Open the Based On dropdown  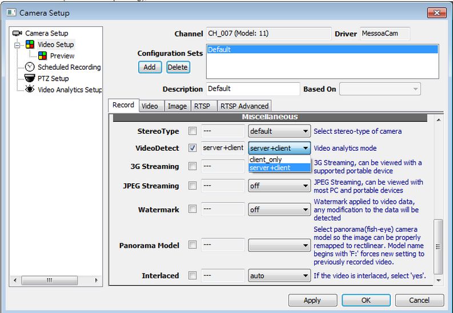click(380, 89)
